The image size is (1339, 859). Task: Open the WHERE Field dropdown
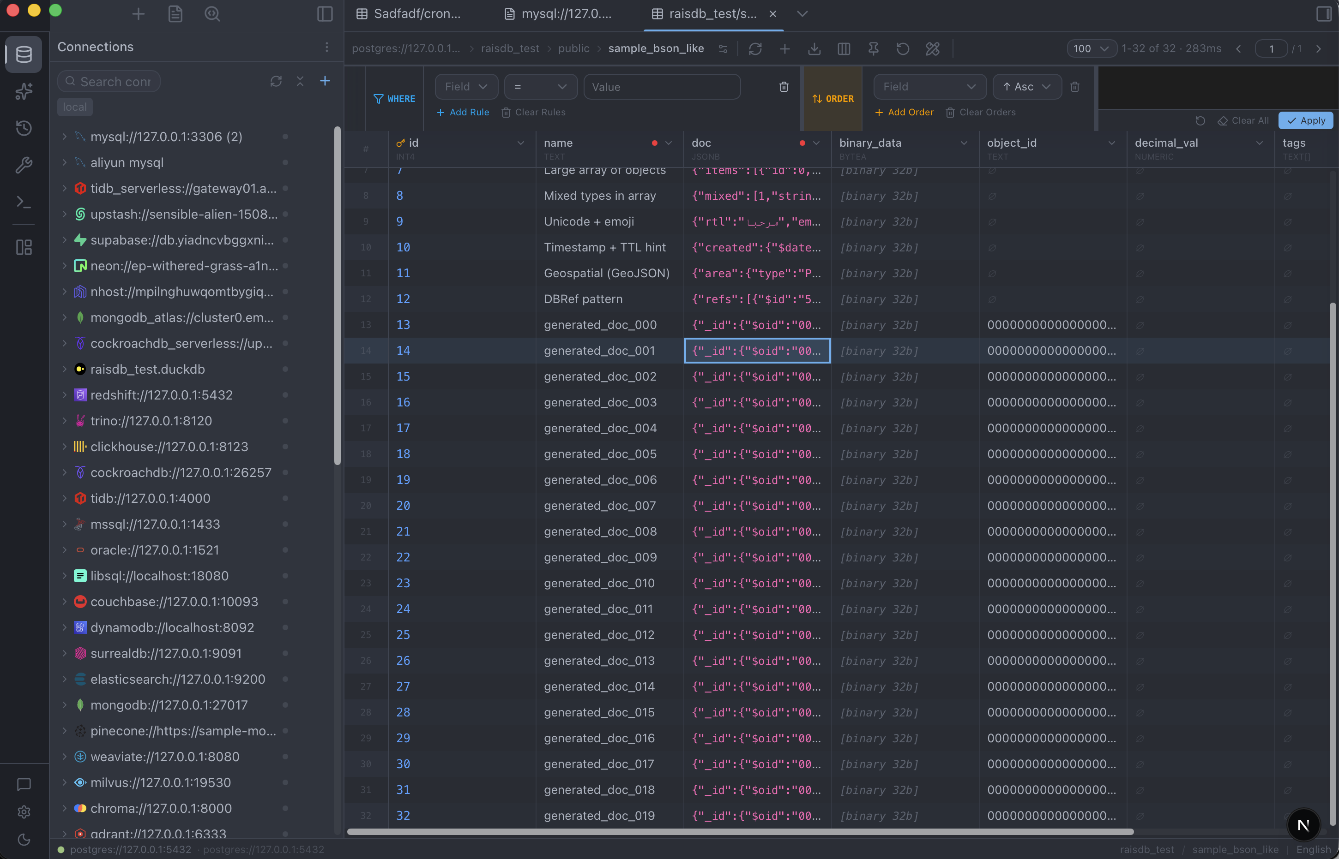pos(467,87)
